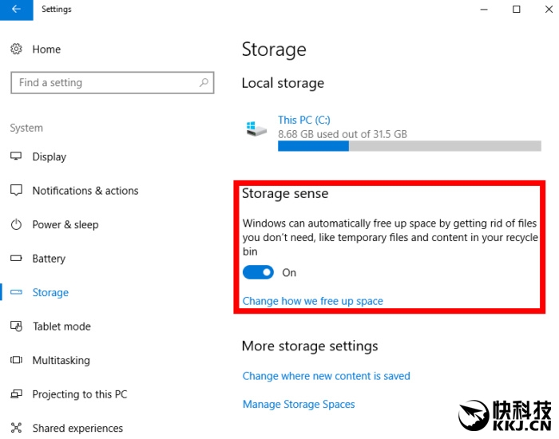Click the search magnifier icon
The image size is (559, 439).
click(x=204, y=82)
